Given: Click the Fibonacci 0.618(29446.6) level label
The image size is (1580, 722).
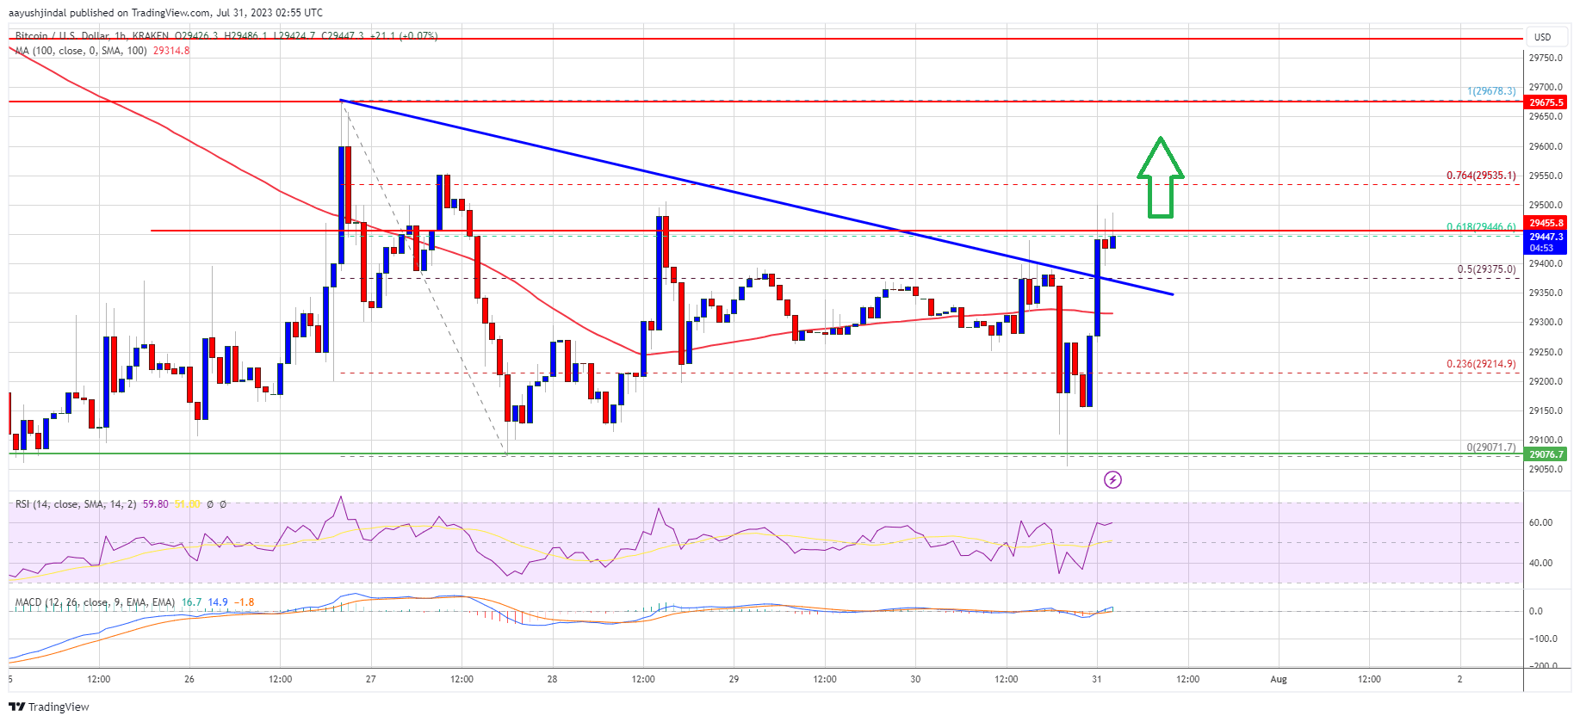Looking at the screenshot, I should [1481, 227].
